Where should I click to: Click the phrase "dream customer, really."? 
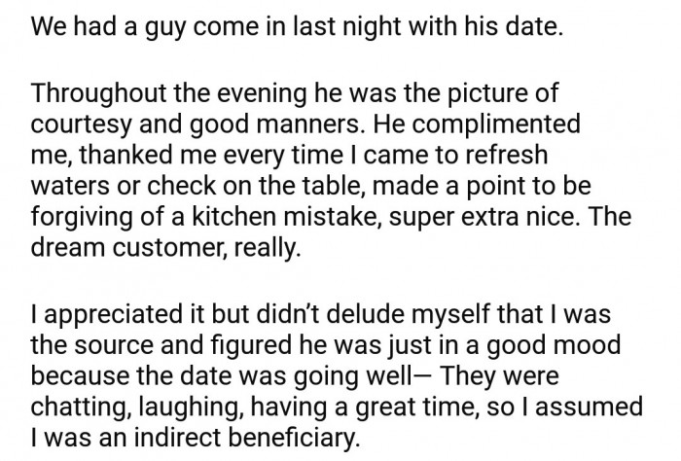[166, 247]
